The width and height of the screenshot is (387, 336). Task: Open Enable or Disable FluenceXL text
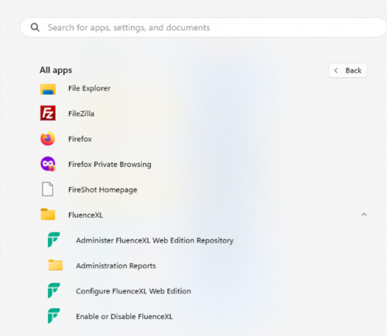click(125, 317)
